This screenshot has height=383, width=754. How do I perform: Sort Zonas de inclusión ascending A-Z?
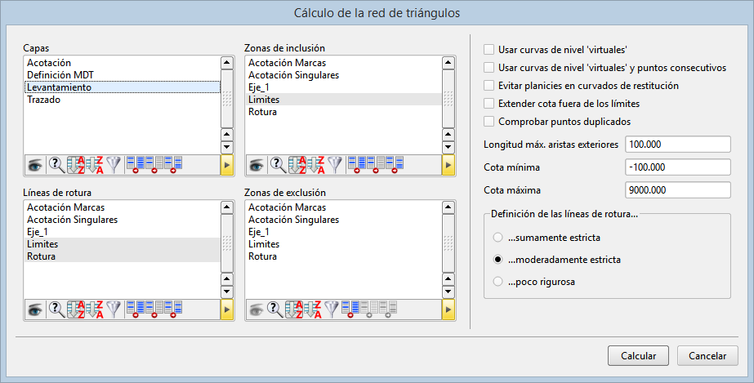[297, 165]
